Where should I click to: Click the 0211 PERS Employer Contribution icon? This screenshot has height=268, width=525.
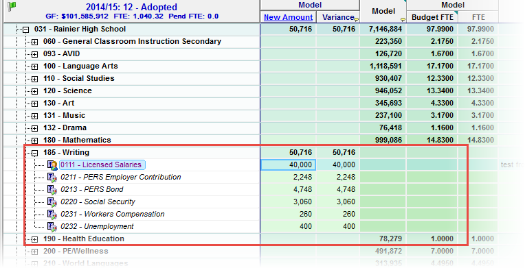(x=52, y=177)
